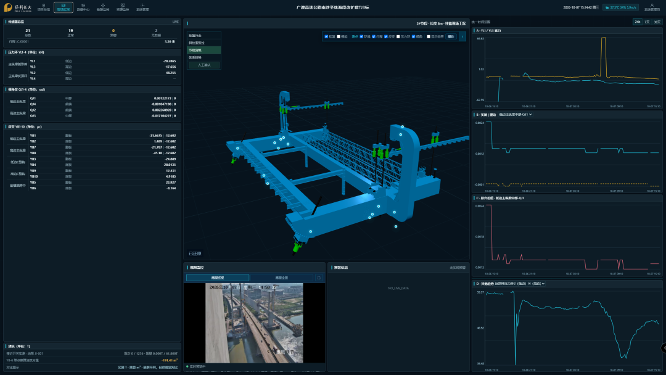Open the 资源监控 grid navigation icon
The width and height of the screenshot is (666, 375).
click(x=123, y=7)
